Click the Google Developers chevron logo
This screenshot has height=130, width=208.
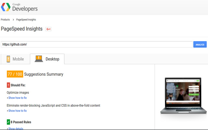point(6,7)
